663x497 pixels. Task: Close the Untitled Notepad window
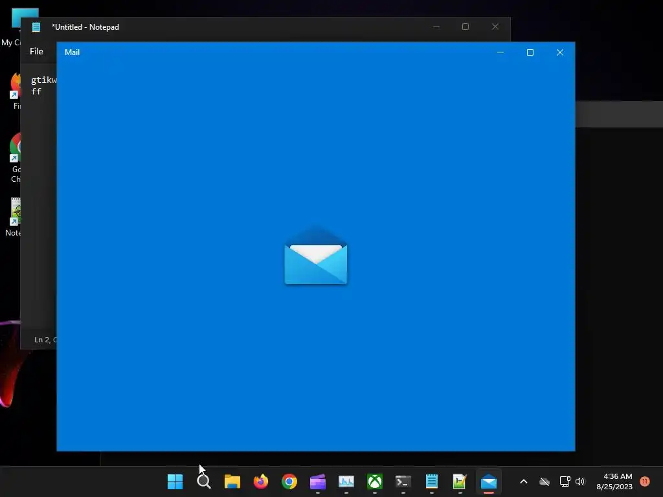[x=495, y=27]
